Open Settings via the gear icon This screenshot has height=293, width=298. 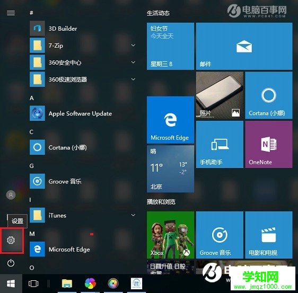click(x=11, y=240)
